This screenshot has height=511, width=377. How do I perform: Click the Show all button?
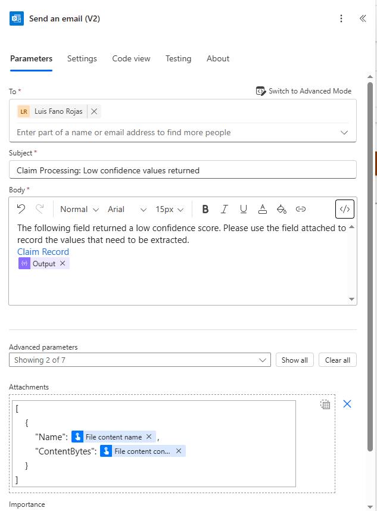[x=294, y=360]
